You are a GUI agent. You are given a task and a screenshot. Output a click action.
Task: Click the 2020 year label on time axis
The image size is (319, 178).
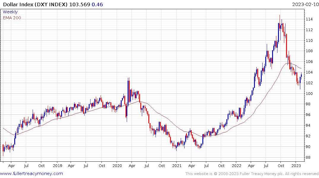[x=117, y=166]
